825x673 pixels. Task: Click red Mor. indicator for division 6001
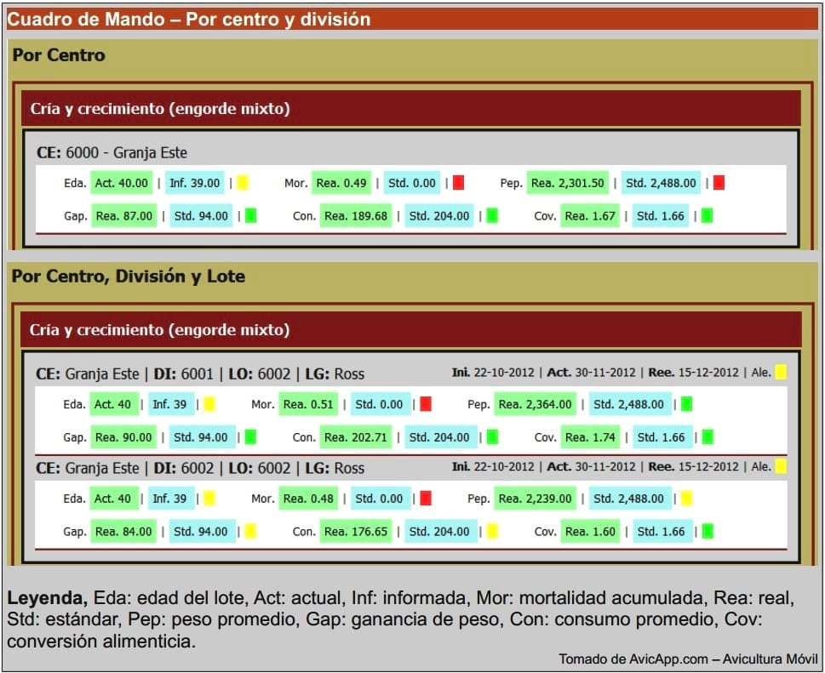pyautogui.click(x=426, y=404)
